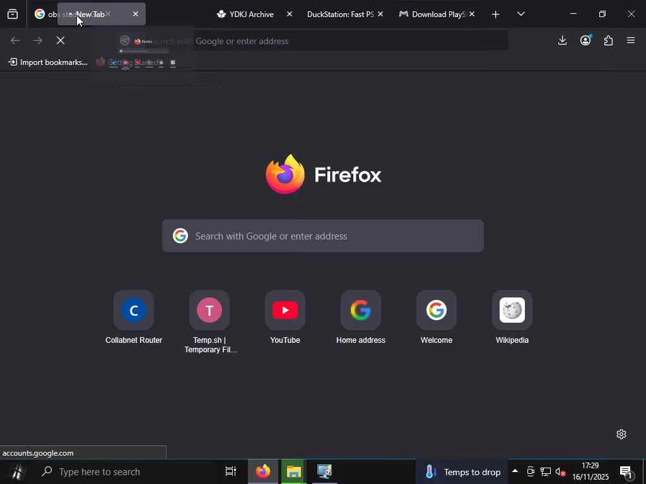Click the center Google search box
The width and height of the screenshot is (646, 484).
322,236
